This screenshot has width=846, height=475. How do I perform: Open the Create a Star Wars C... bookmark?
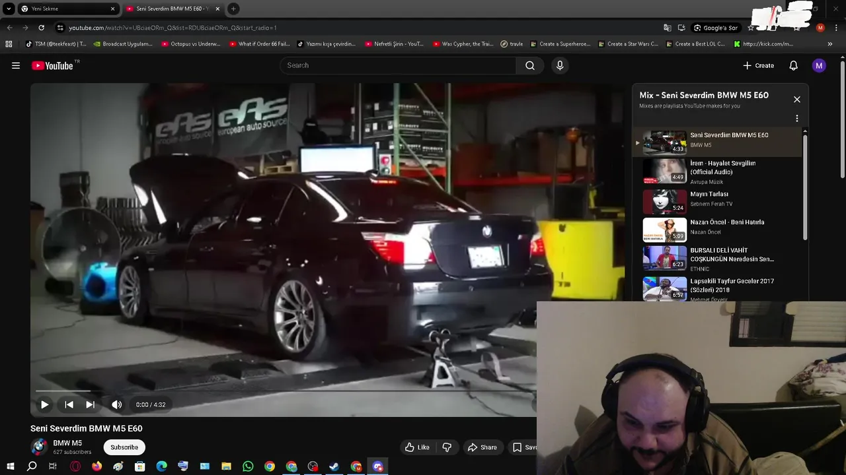628,44
